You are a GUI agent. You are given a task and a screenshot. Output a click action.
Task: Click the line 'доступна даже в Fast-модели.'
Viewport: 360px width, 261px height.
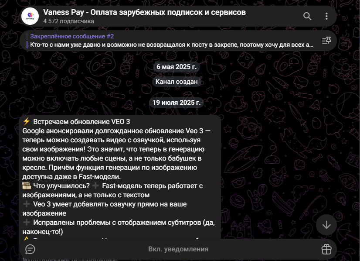[71, 177]
